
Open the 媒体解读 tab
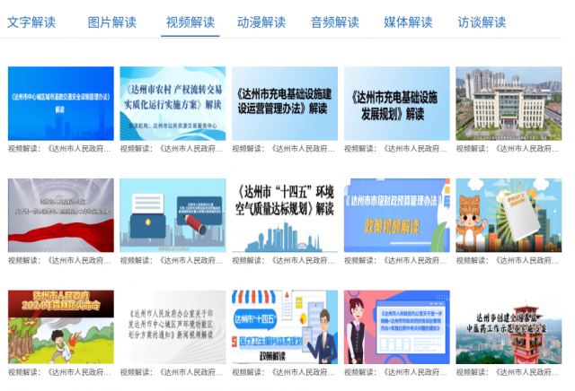click(408, 22)
